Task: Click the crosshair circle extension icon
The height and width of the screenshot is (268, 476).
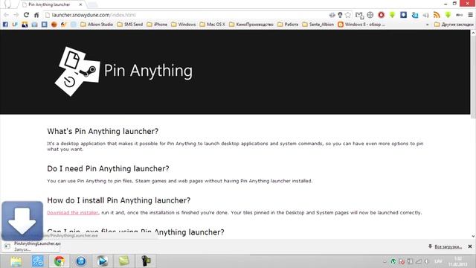Action: [x=370, y=15]
